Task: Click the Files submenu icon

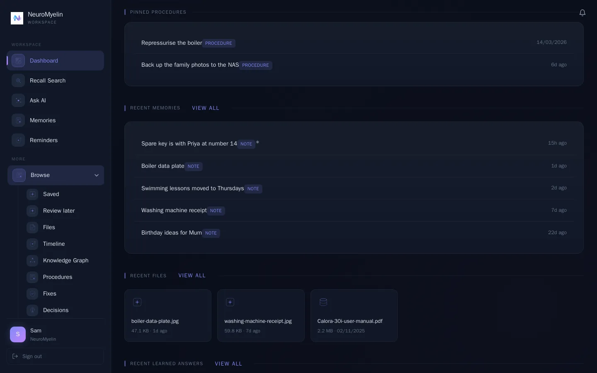Action: [32, 227]
